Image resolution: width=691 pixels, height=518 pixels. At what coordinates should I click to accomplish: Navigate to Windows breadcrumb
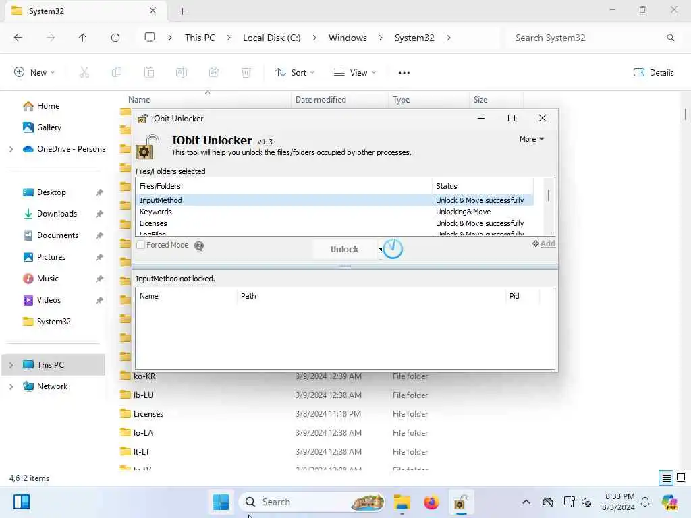pos(348,38)
